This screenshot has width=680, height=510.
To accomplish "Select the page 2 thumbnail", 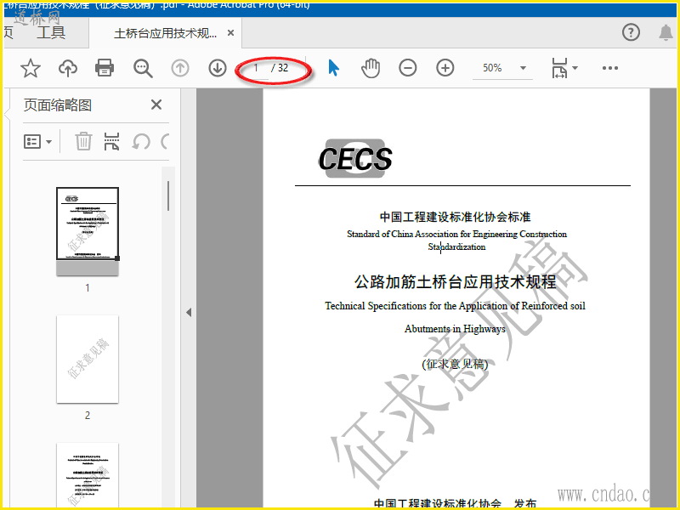I will click(88, 359).
